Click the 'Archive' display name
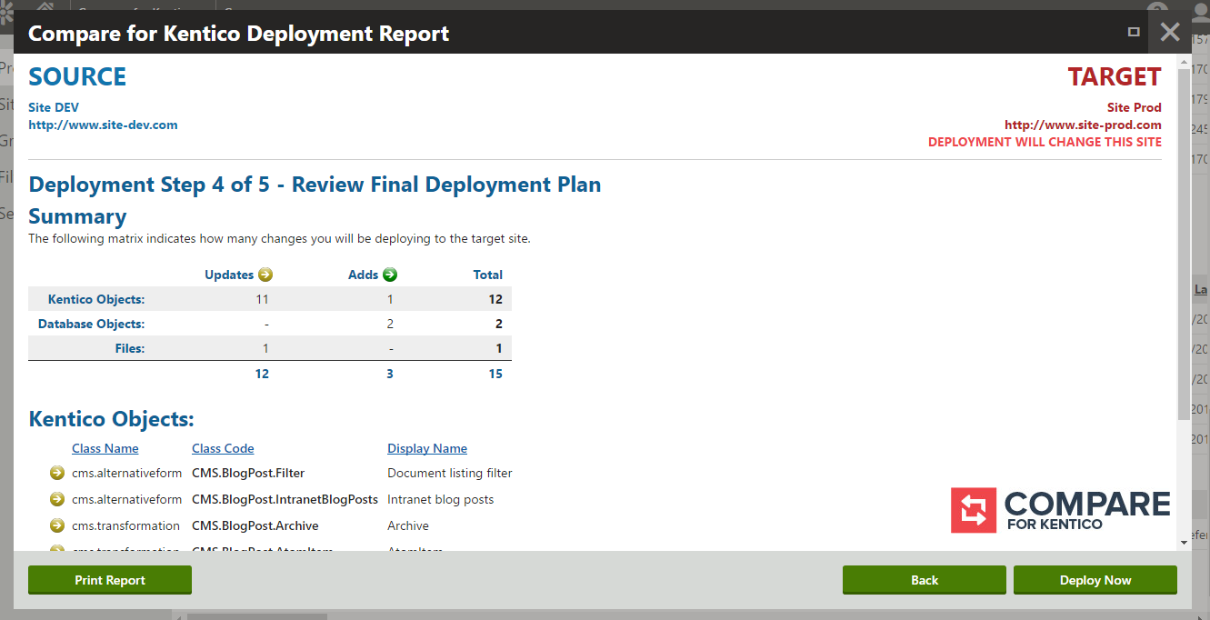The width and height of the screenshot is (1210, 620). click(408, 525)
